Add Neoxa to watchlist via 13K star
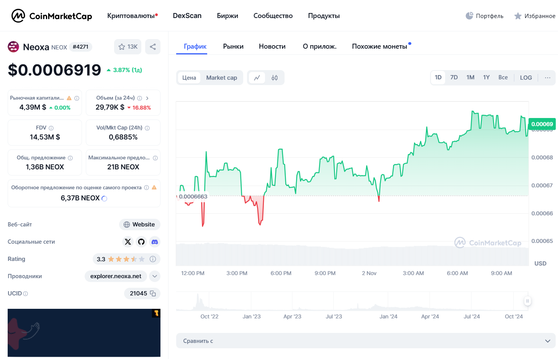 point(128,47)
